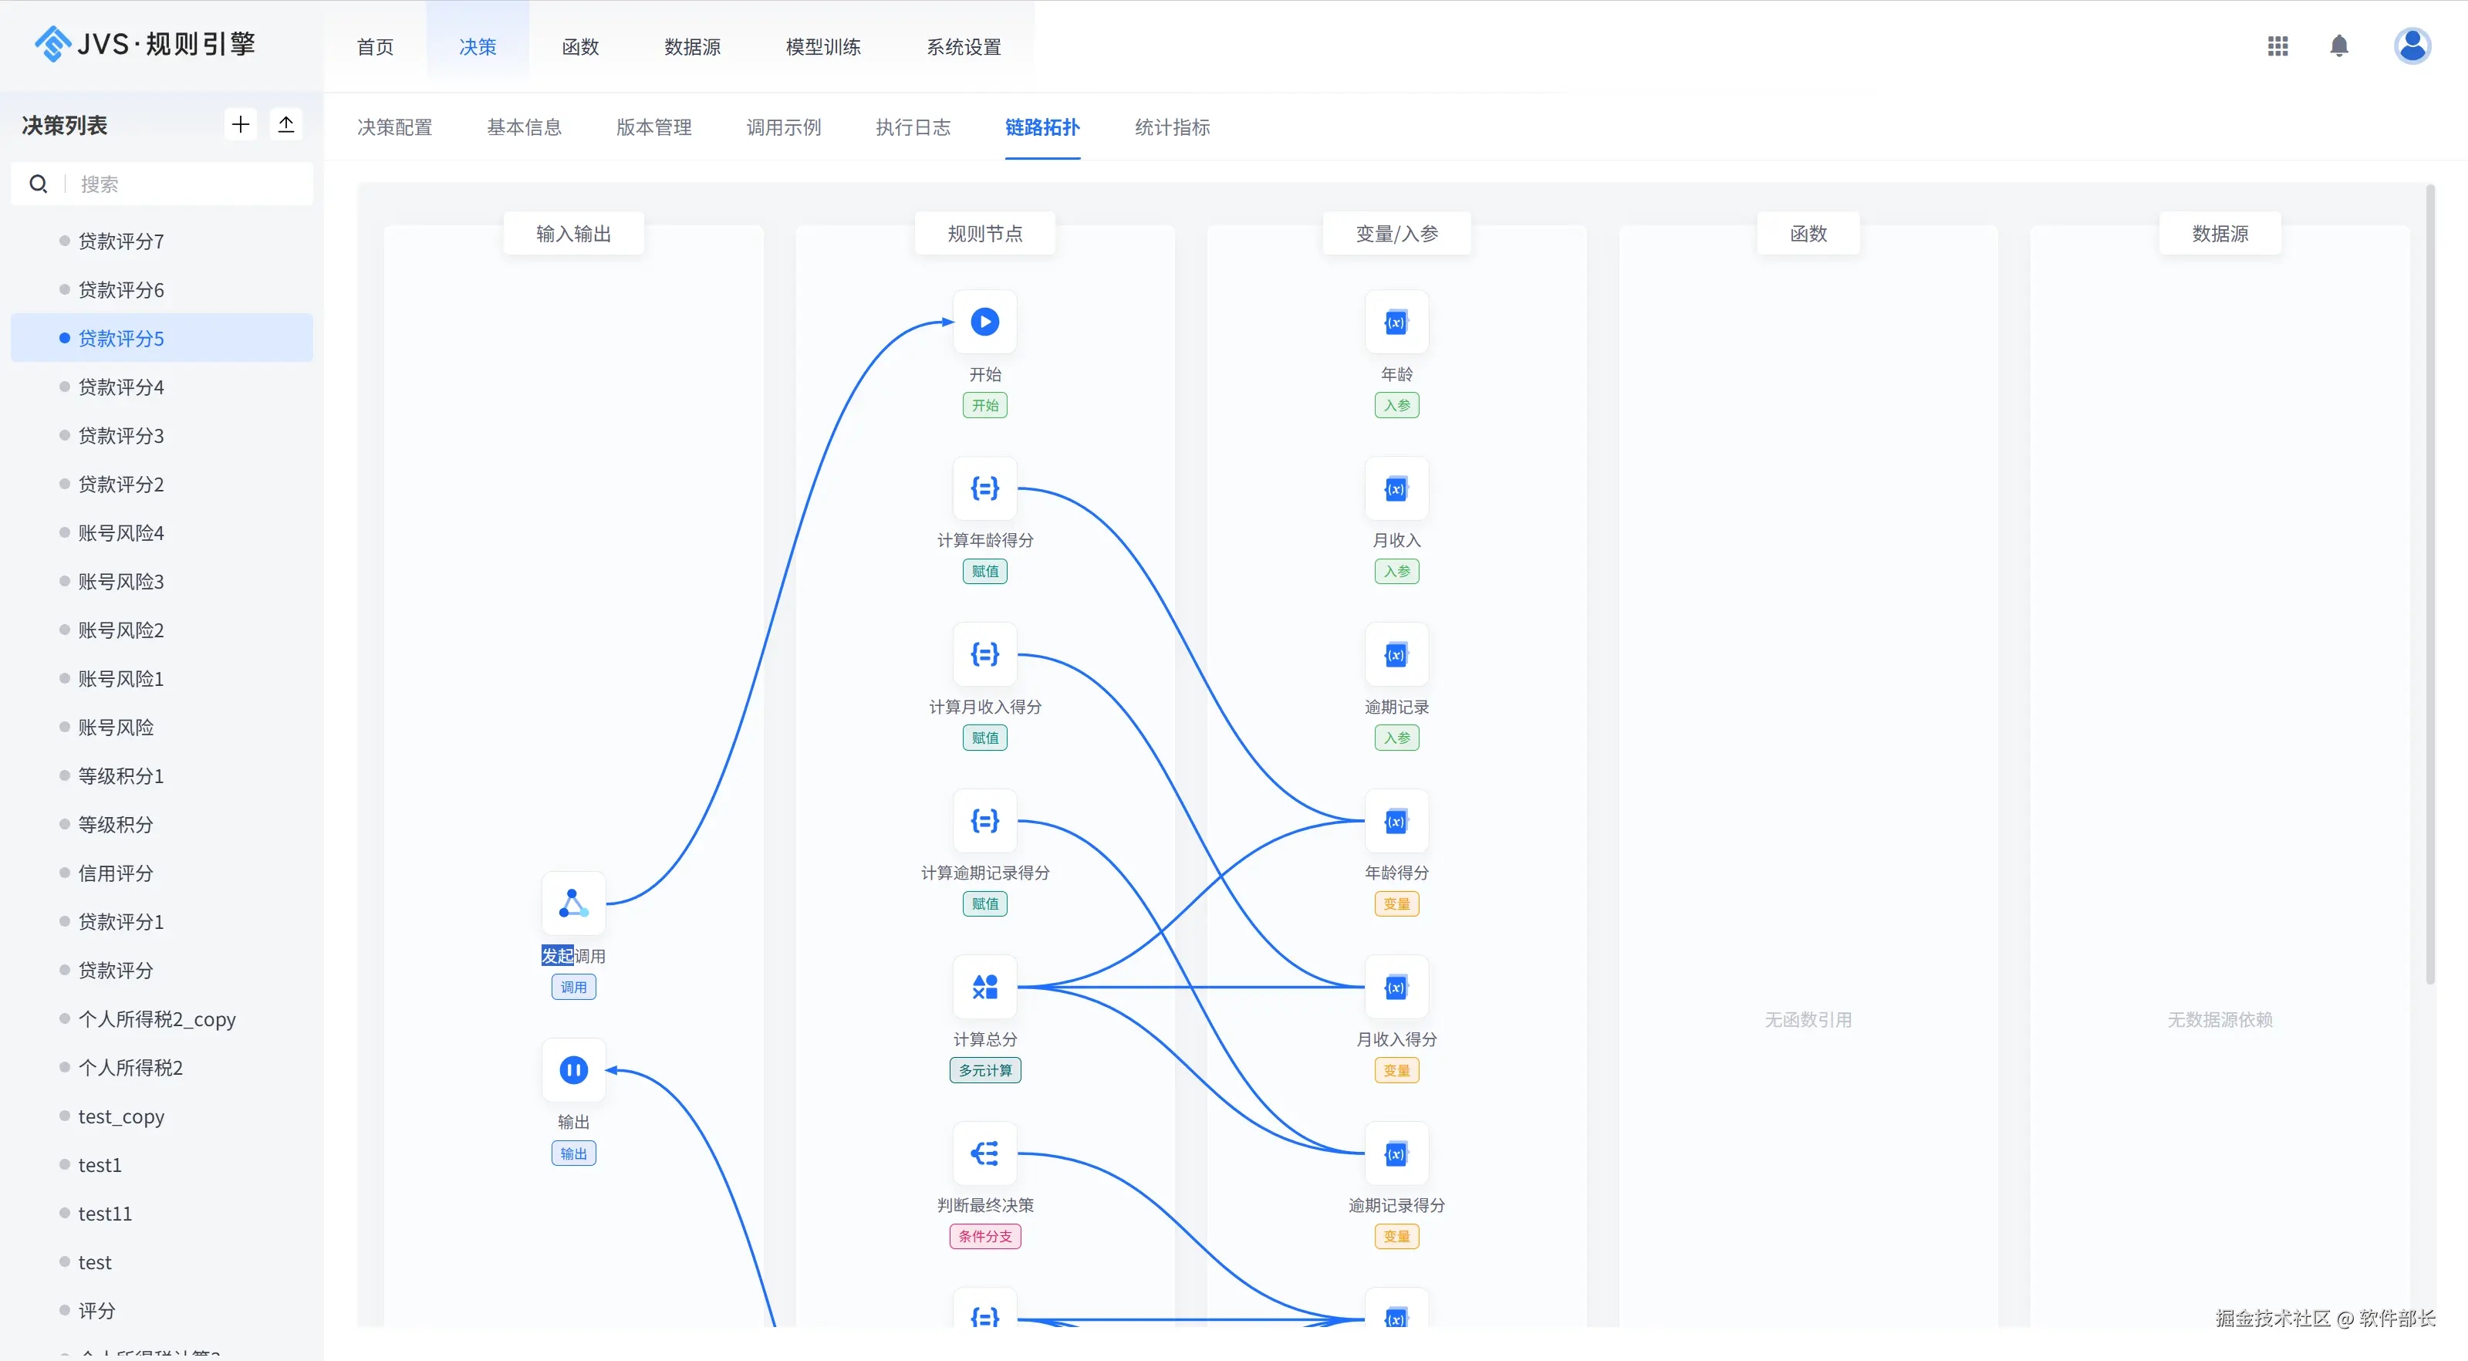Focus the 搜索 input field

tap(161, 184)
